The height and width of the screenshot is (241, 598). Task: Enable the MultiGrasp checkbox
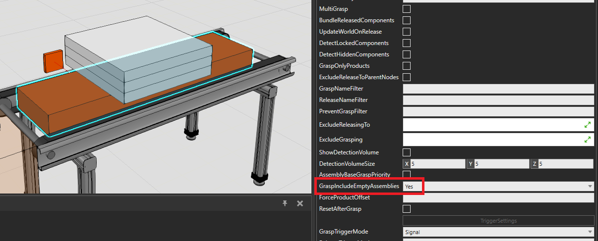point(407,9)
